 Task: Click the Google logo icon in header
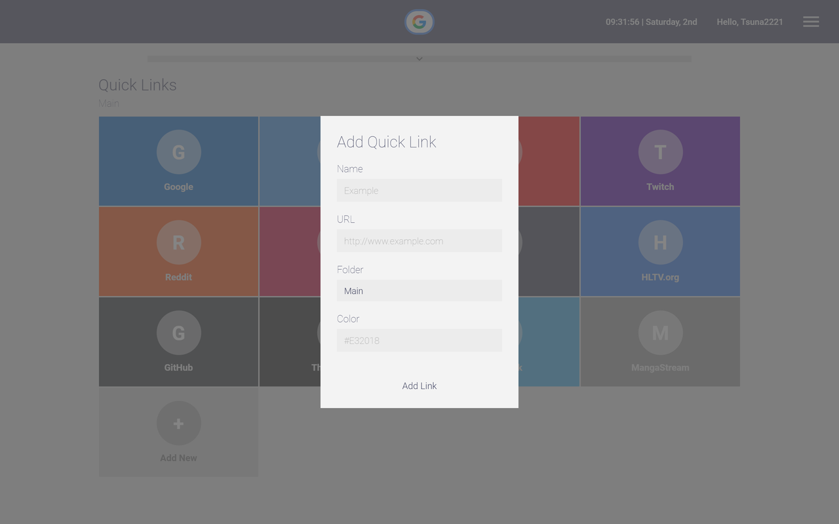[419, 22]
